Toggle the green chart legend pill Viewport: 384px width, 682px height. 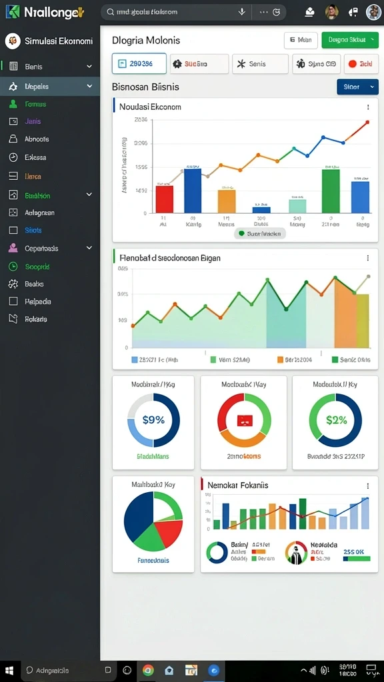coord(260,234)
